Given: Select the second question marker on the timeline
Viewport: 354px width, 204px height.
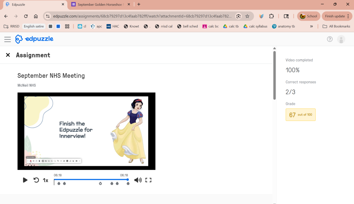Looking at the screenshot, I should 64,184.
